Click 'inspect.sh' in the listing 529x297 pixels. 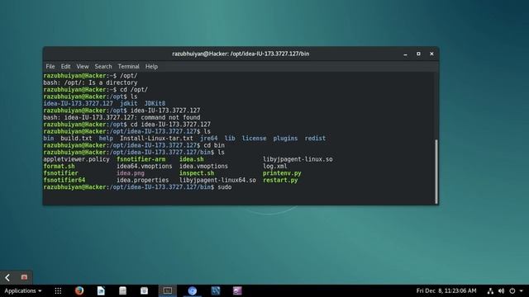click(197, 173)
